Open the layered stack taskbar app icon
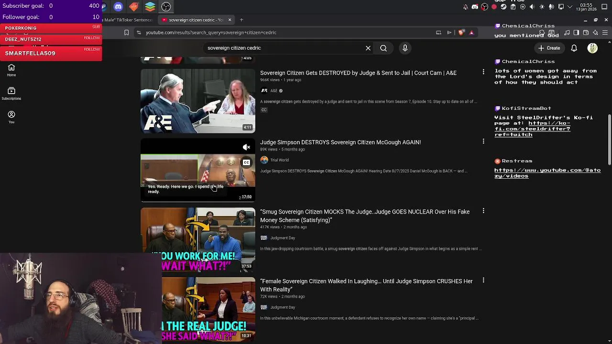 point(150,7)
